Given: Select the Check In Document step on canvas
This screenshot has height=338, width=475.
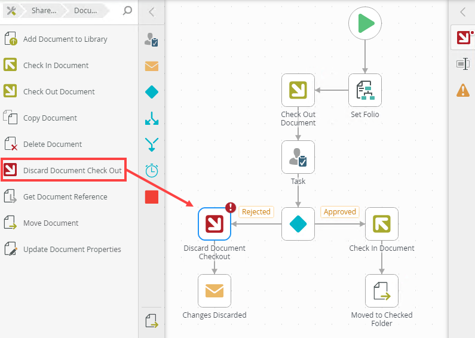Looking at the screenshot, I should click(x=382, y=224).
